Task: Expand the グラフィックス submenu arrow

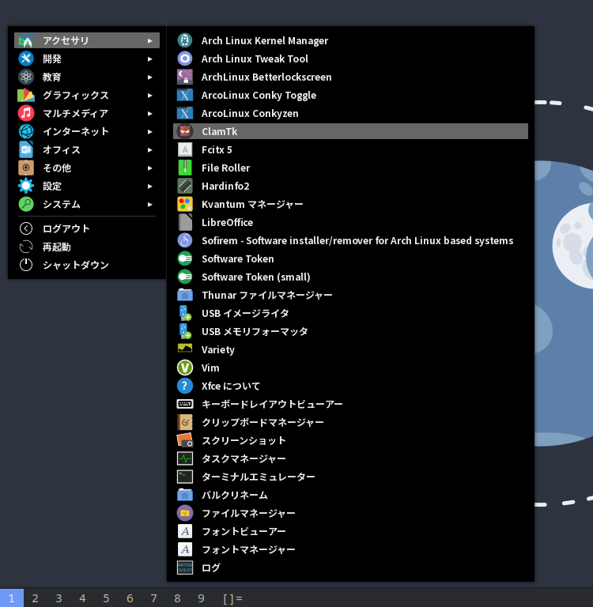Action: tap(150, 95)
